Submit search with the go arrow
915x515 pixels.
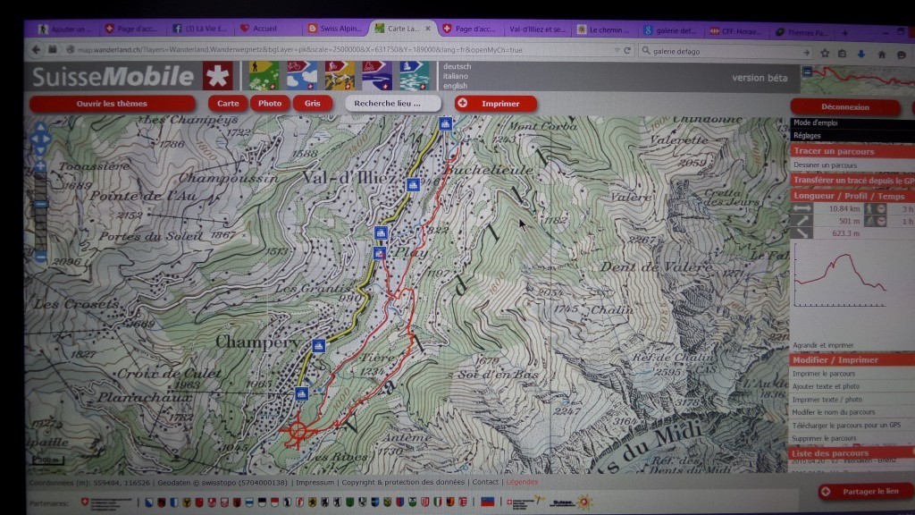coord(806,53)
